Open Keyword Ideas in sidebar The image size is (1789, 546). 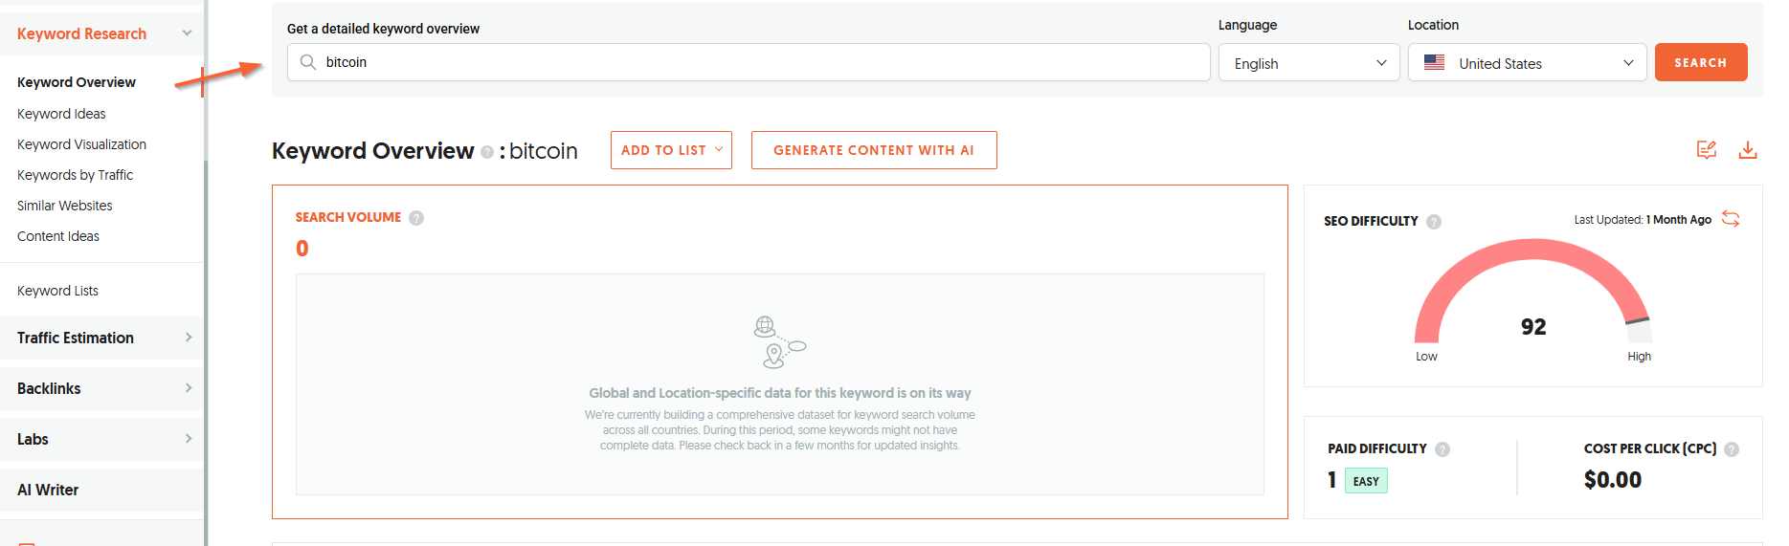tap(61, 114)
